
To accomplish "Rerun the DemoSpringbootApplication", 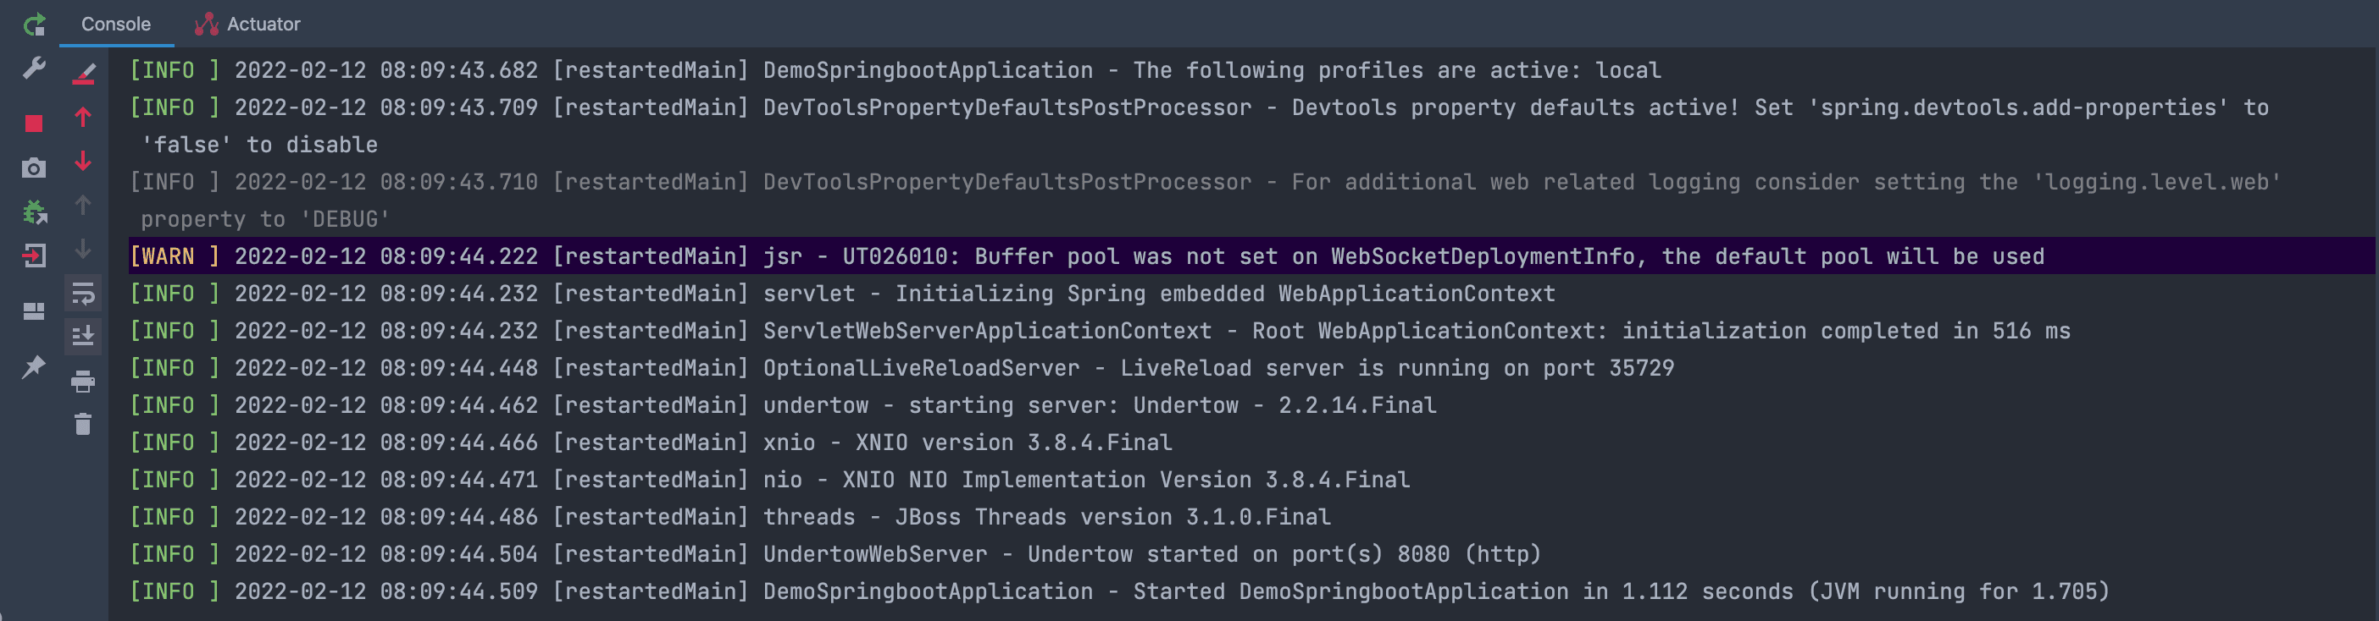I will tap(34, 25).
